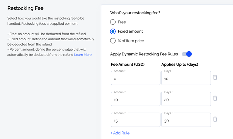Image resolution: width=233 pixels, height=139 pixels.
Task: Click the Applies Up to (days) column header
Action: tap(180, 64)
